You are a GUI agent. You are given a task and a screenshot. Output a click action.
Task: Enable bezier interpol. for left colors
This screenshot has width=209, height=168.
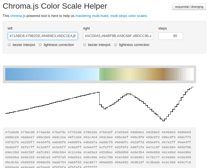9,45
